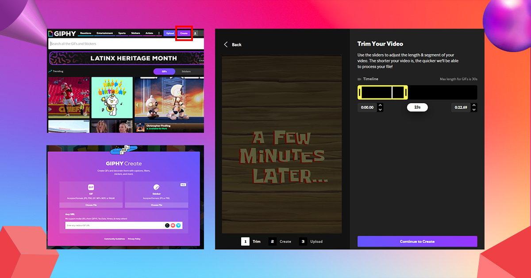Click the white playhead marker in timeline
The height and width of the screenshot is (278, 531).
392,92
